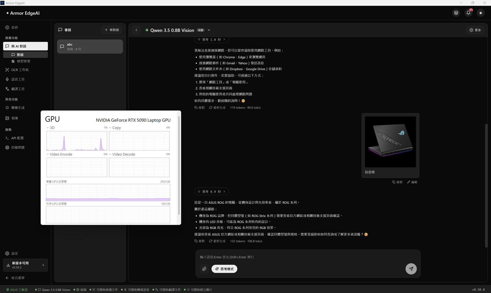Expand 思考 1.0 秒 thinking block
Image resolution: width=491 pixels, height=293 pixels.
click(211, 40)
